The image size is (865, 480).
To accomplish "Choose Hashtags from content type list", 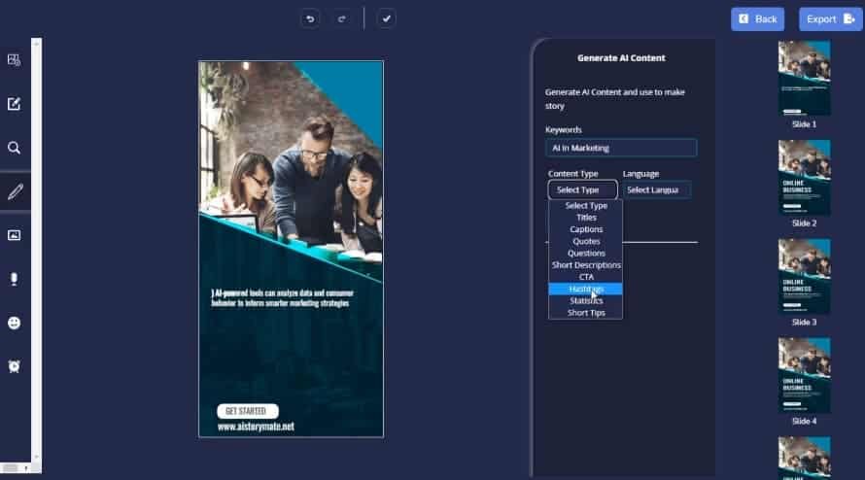I will click(x=586, y=289).
